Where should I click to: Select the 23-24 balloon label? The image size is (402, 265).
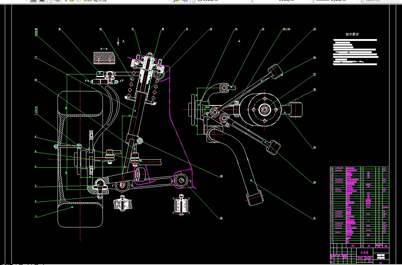[286, 29]
